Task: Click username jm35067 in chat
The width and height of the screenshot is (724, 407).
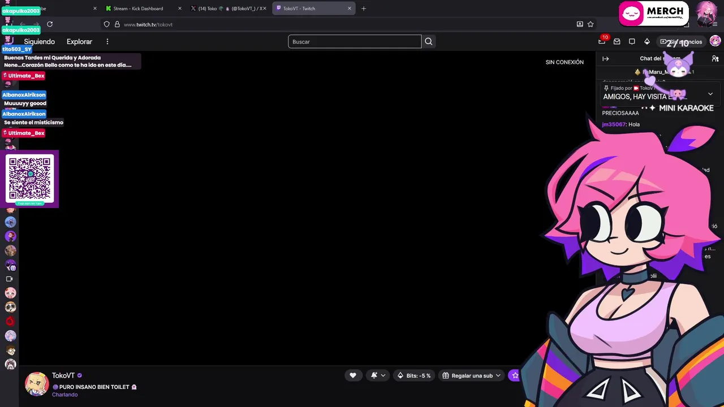Action: [x=614, y=124]
